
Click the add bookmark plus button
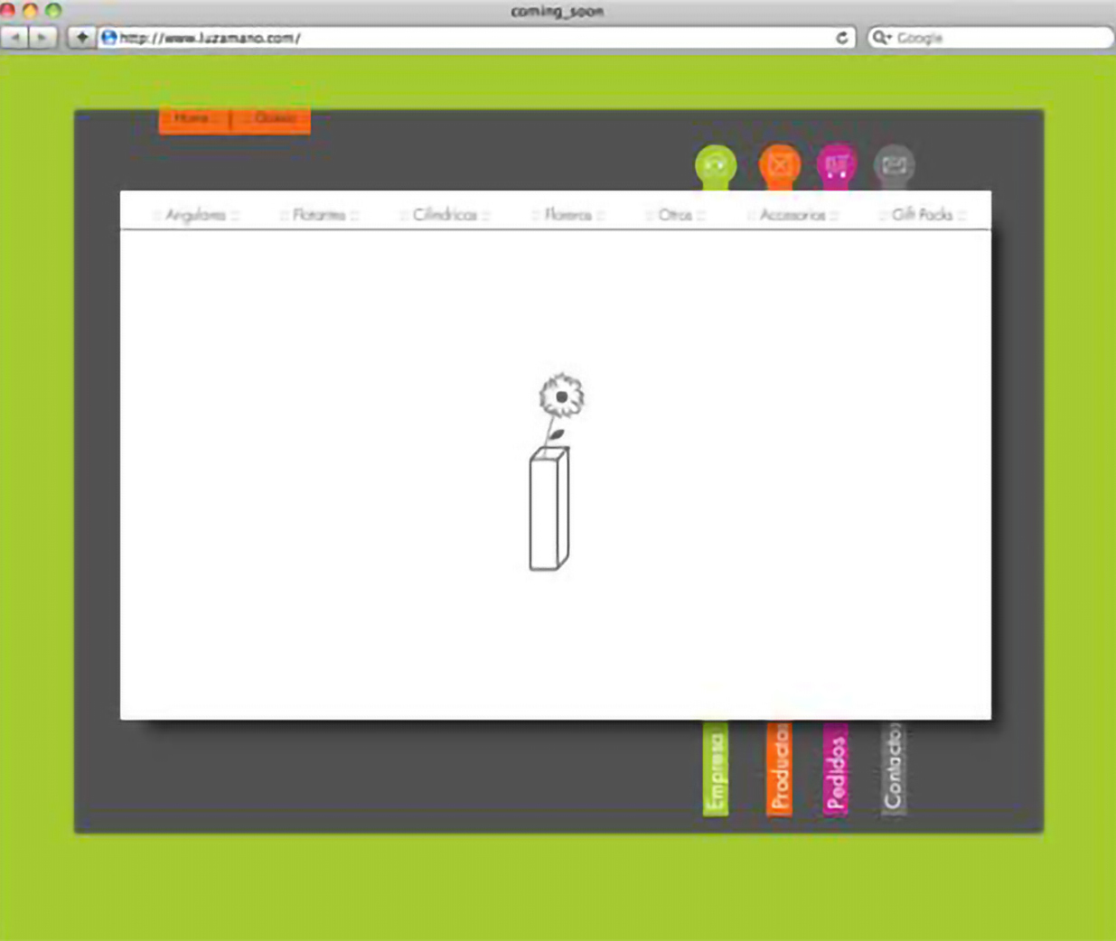click(81, 38)
